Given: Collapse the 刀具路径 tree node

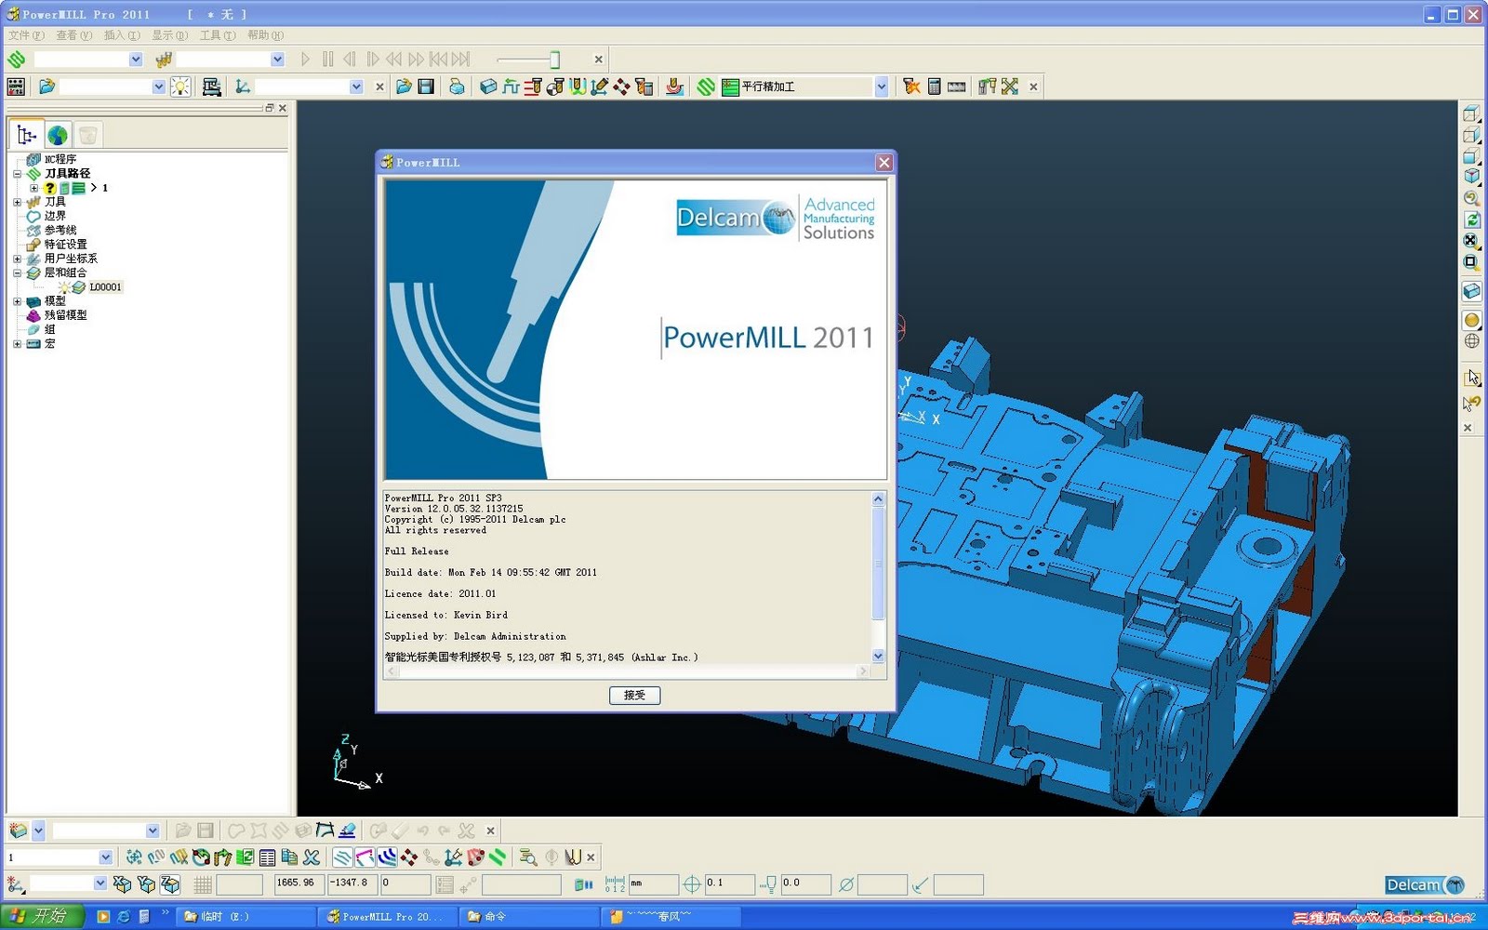Looking at the screenshot, I should pos(17,174).
